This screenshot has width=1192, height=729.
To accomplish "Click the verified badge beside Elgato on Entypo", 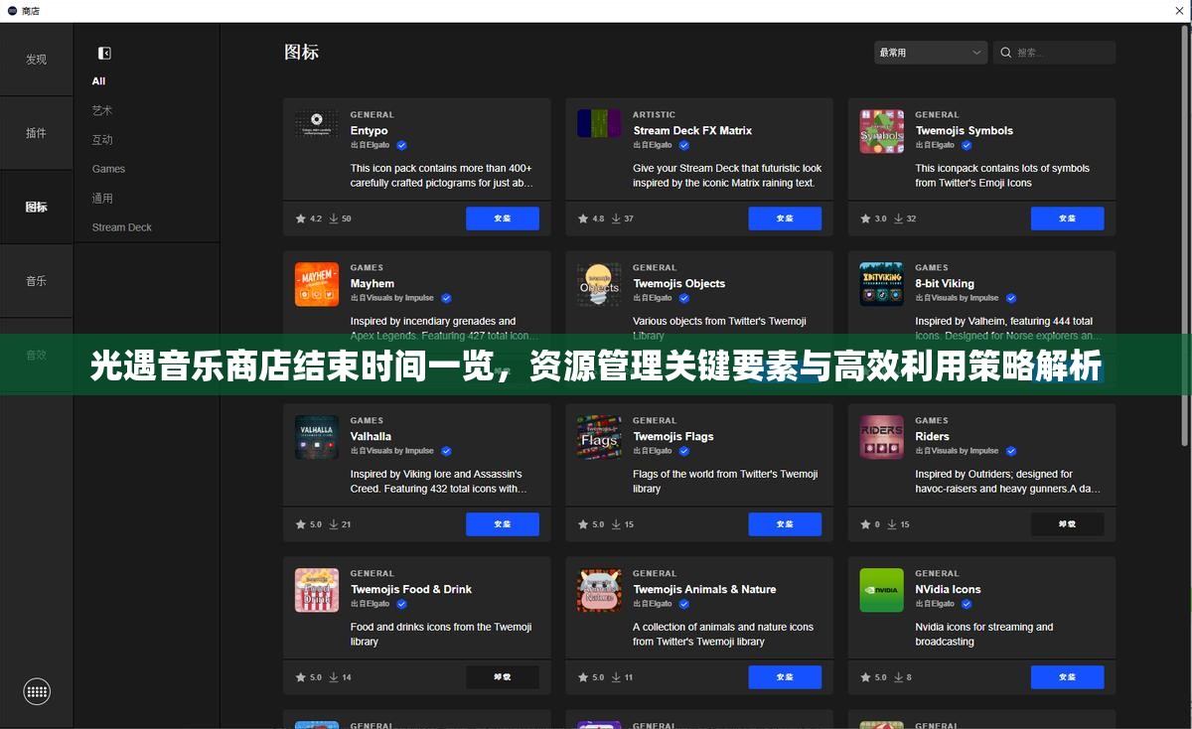I will point(401,145).
